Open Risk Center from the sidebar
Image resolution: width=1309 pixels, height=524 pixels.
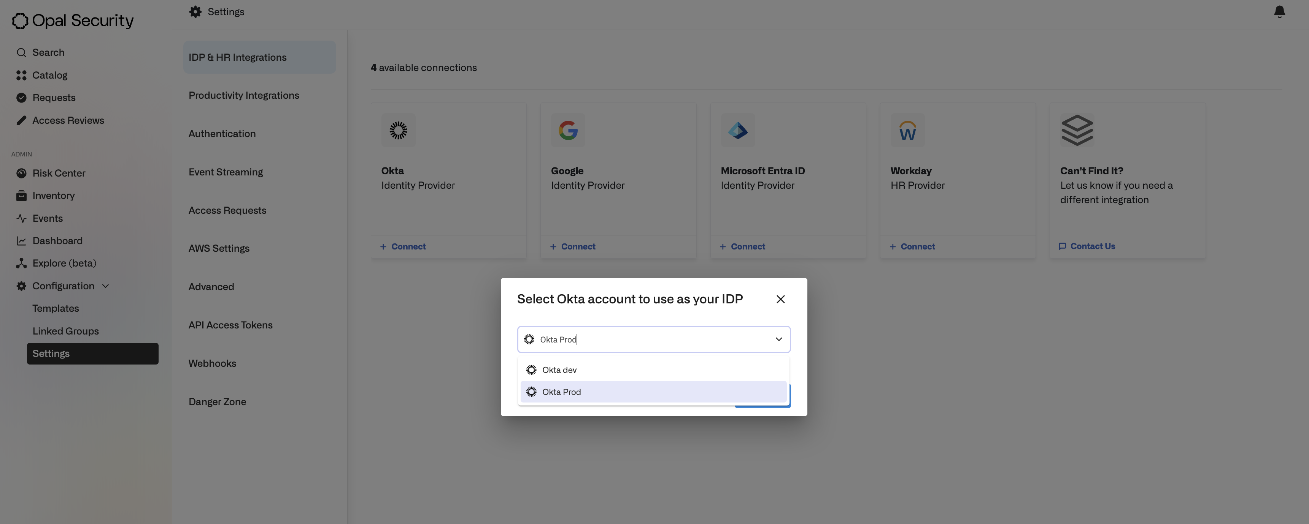click(x=59, y=173)
